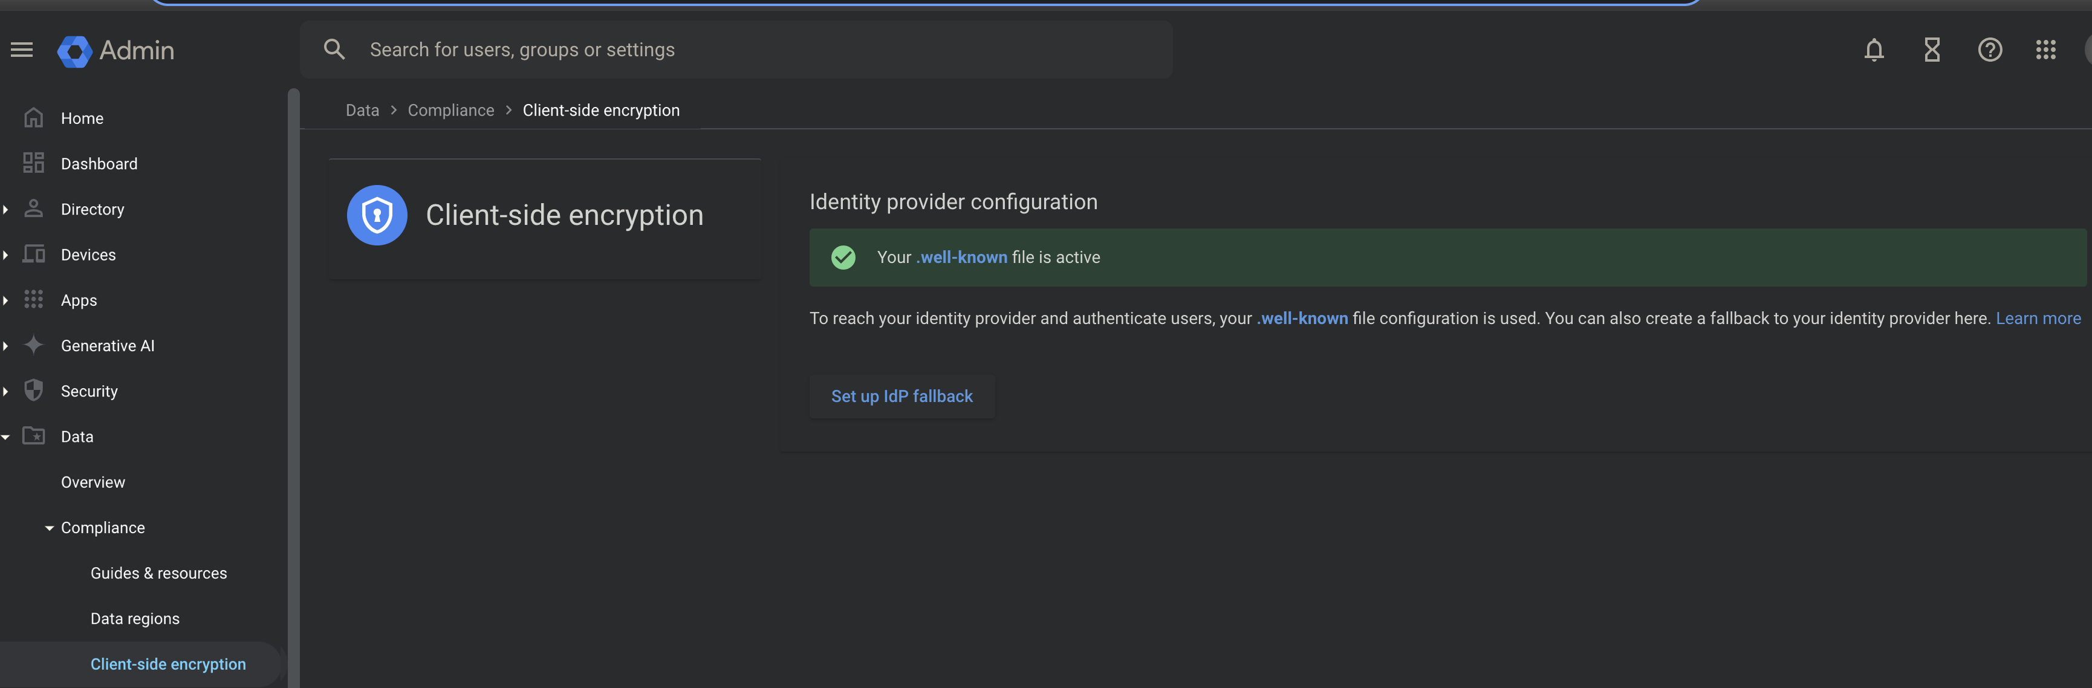Collapse the Compliance sidebar section
This screenshot has height=688, width=2092.
pos(49,527)
